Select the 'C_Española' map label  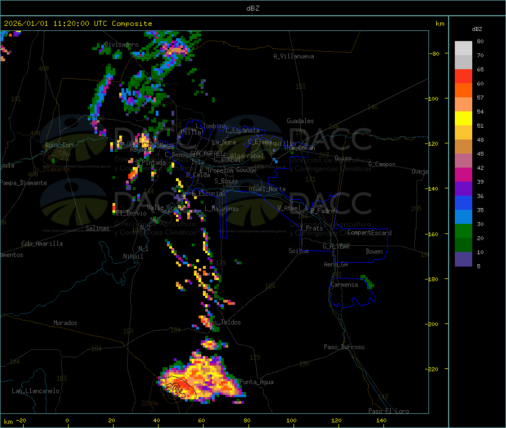(242, 130)
